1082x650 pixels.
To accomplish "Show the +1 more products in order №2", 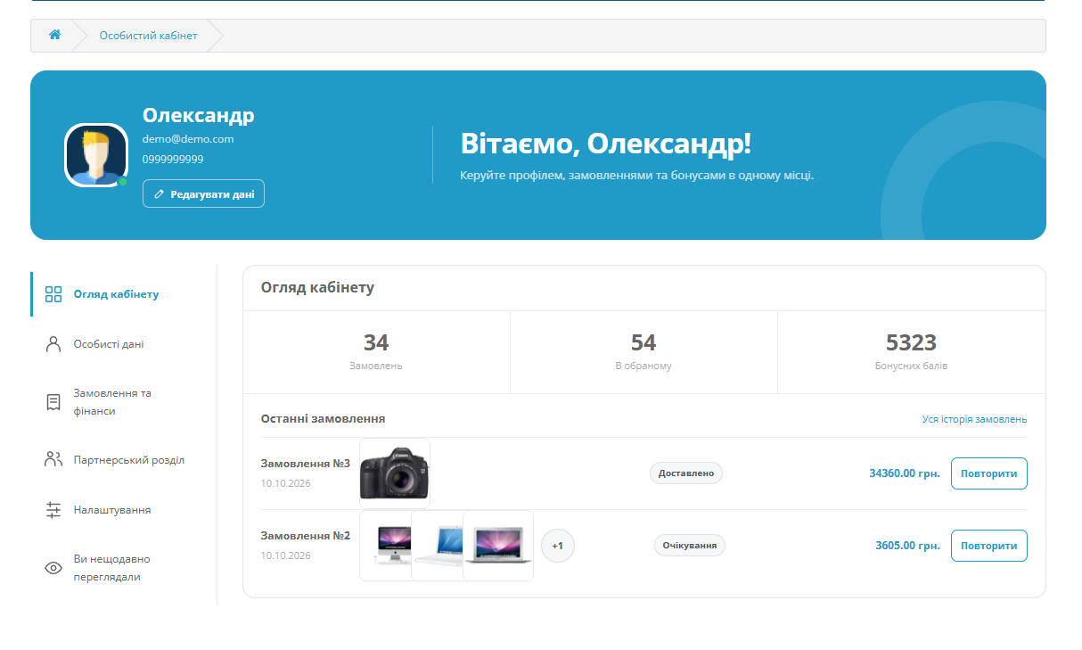I will [x=558, y=546].
